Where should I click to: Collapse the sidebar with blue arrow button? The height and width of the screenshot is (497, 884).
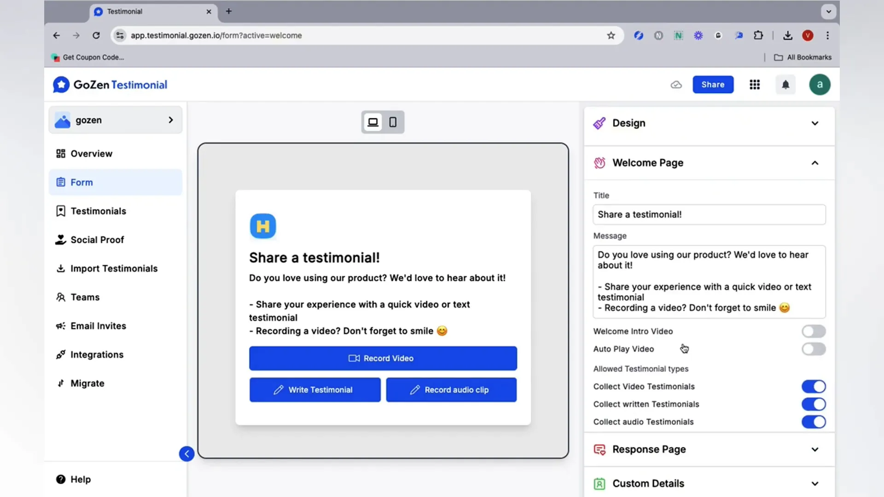(x=186, y=454)
